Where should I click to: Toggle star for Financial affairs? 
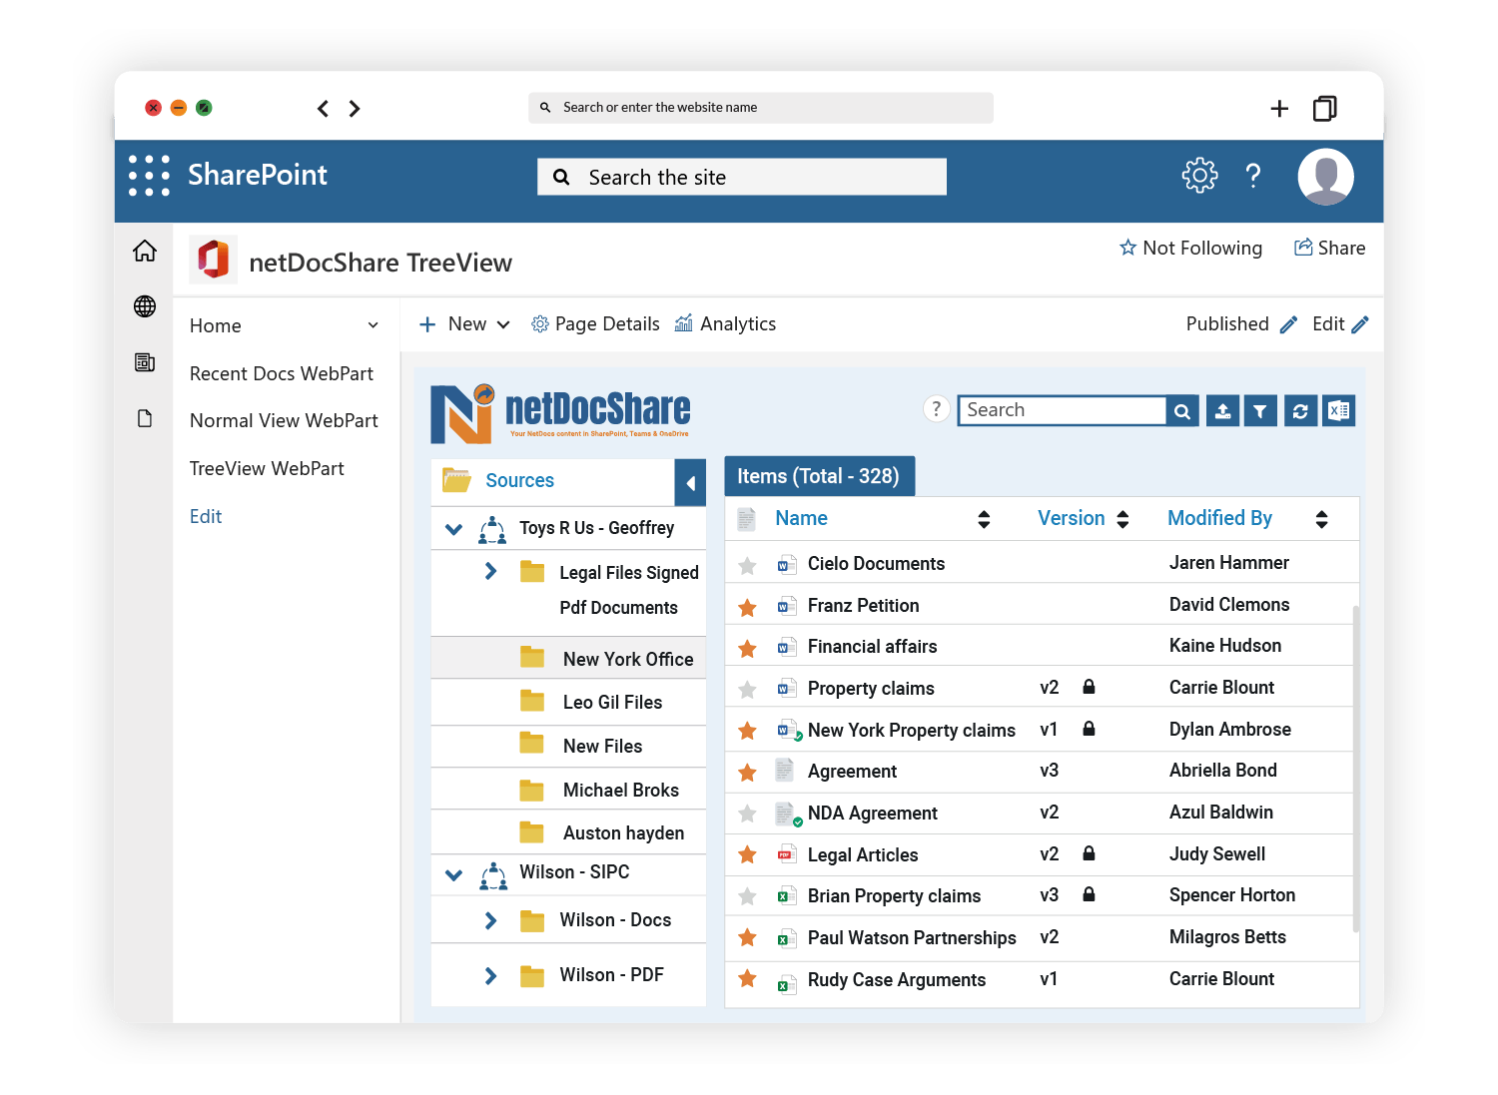click(747, 649)
